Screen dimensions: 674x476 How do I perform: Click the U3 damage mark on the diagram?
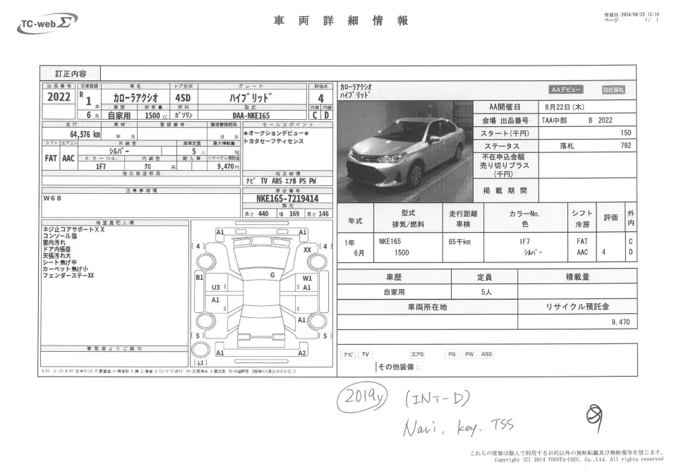(x=216, y=288)
